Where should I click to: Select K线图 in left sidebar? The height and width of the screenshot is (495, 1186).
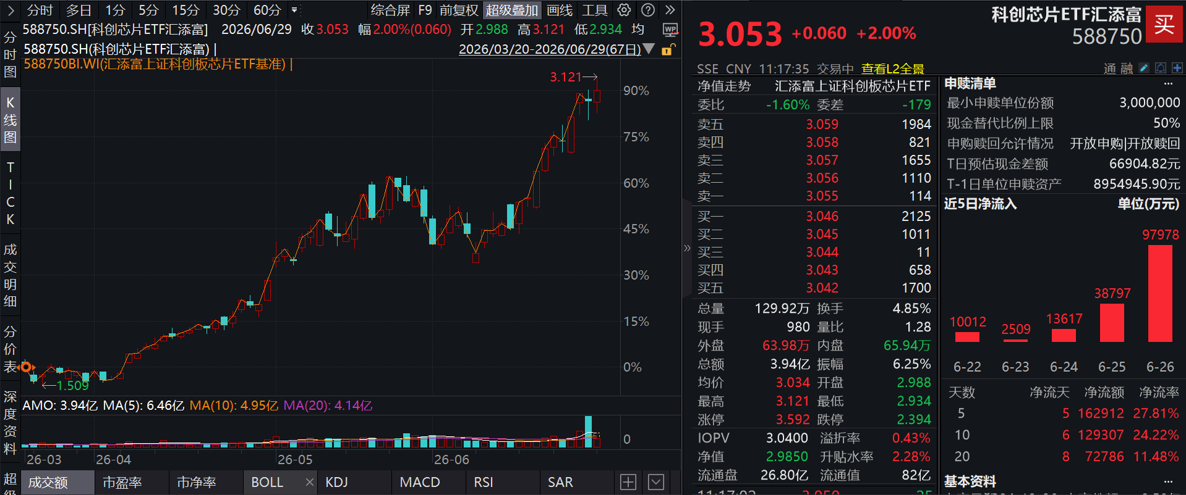pyautogui.click(x=10, y=120)
